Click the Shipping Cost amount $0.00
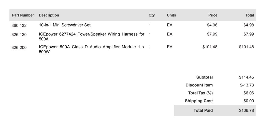The height and width of the screenshot is (125, 262). coord(249,101)
